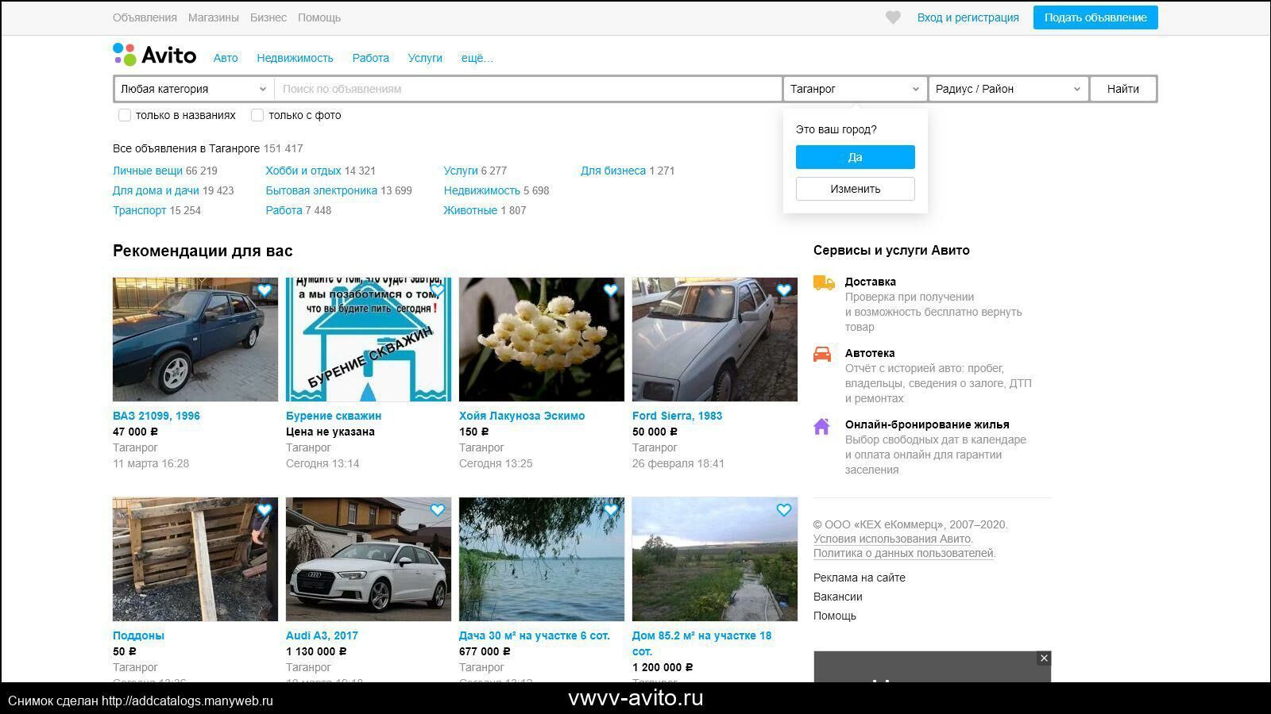Click the Автотека car icon
The width and height of the screenshot is (1271, 714).
point(822,354)
